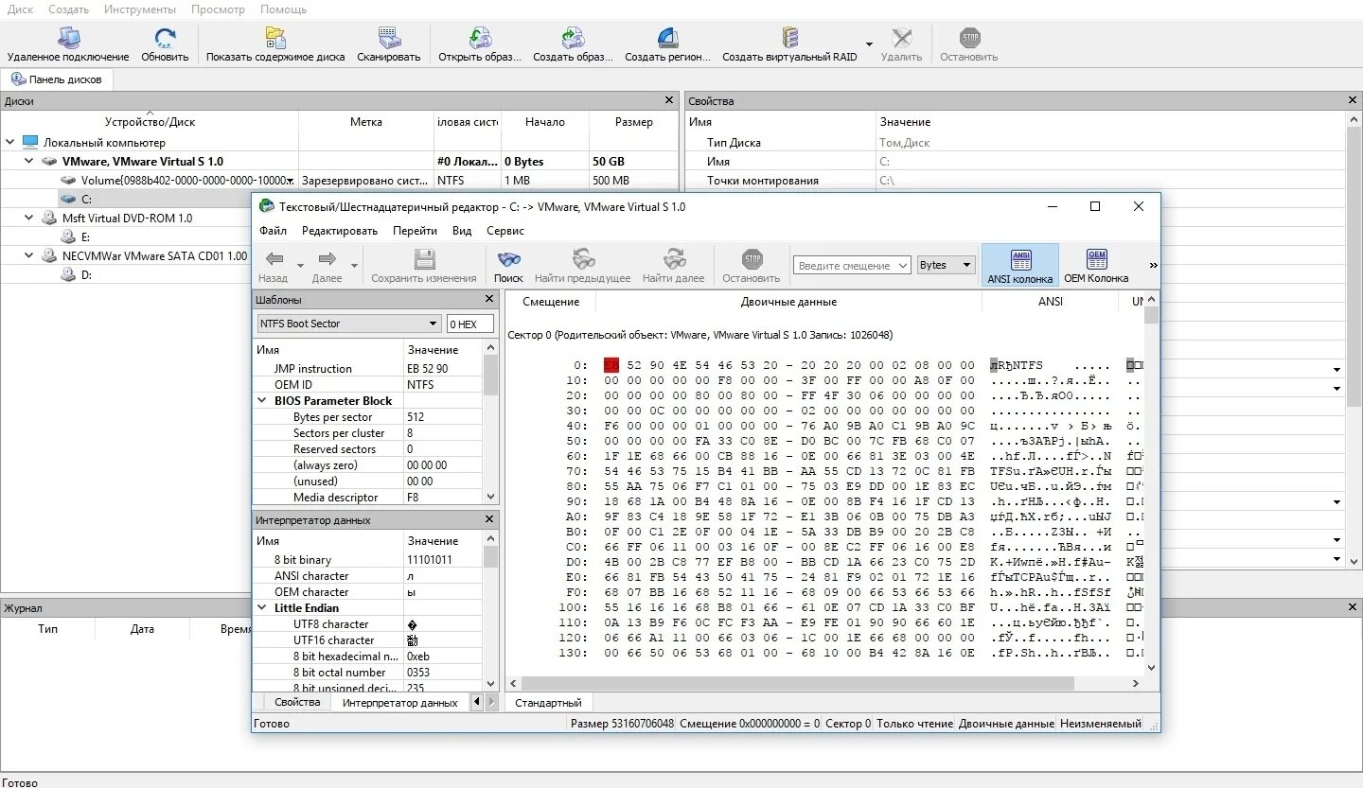Open Показать содержимое диска tool
The height and width of the screenshot is (788, 1363).
pyautogui.click(x=275, y=39)
